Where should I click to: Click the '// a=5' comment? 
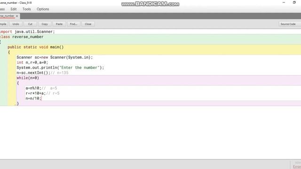(49, 88)
